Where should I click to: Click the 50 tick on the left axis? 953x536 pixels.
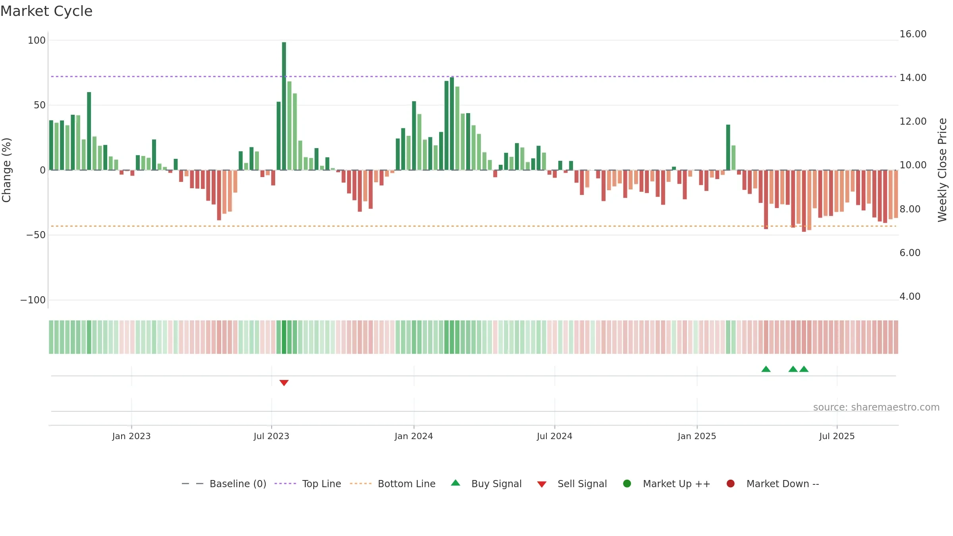click(40, 105)
